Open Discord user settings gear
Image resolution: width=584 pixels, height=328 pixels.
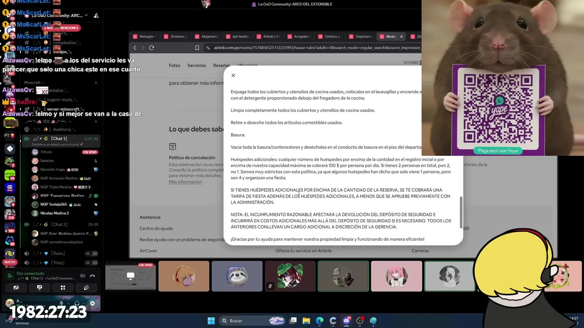93,303
